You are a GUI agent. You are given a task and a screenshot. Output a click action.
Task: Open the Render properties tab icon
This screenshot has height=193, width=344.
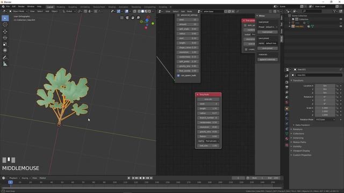[x=286, y=82]
